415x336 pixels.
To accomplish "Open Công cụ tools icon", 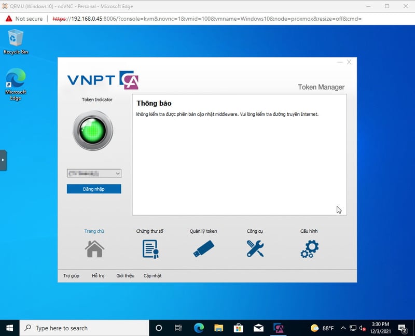I will (255, 249).
